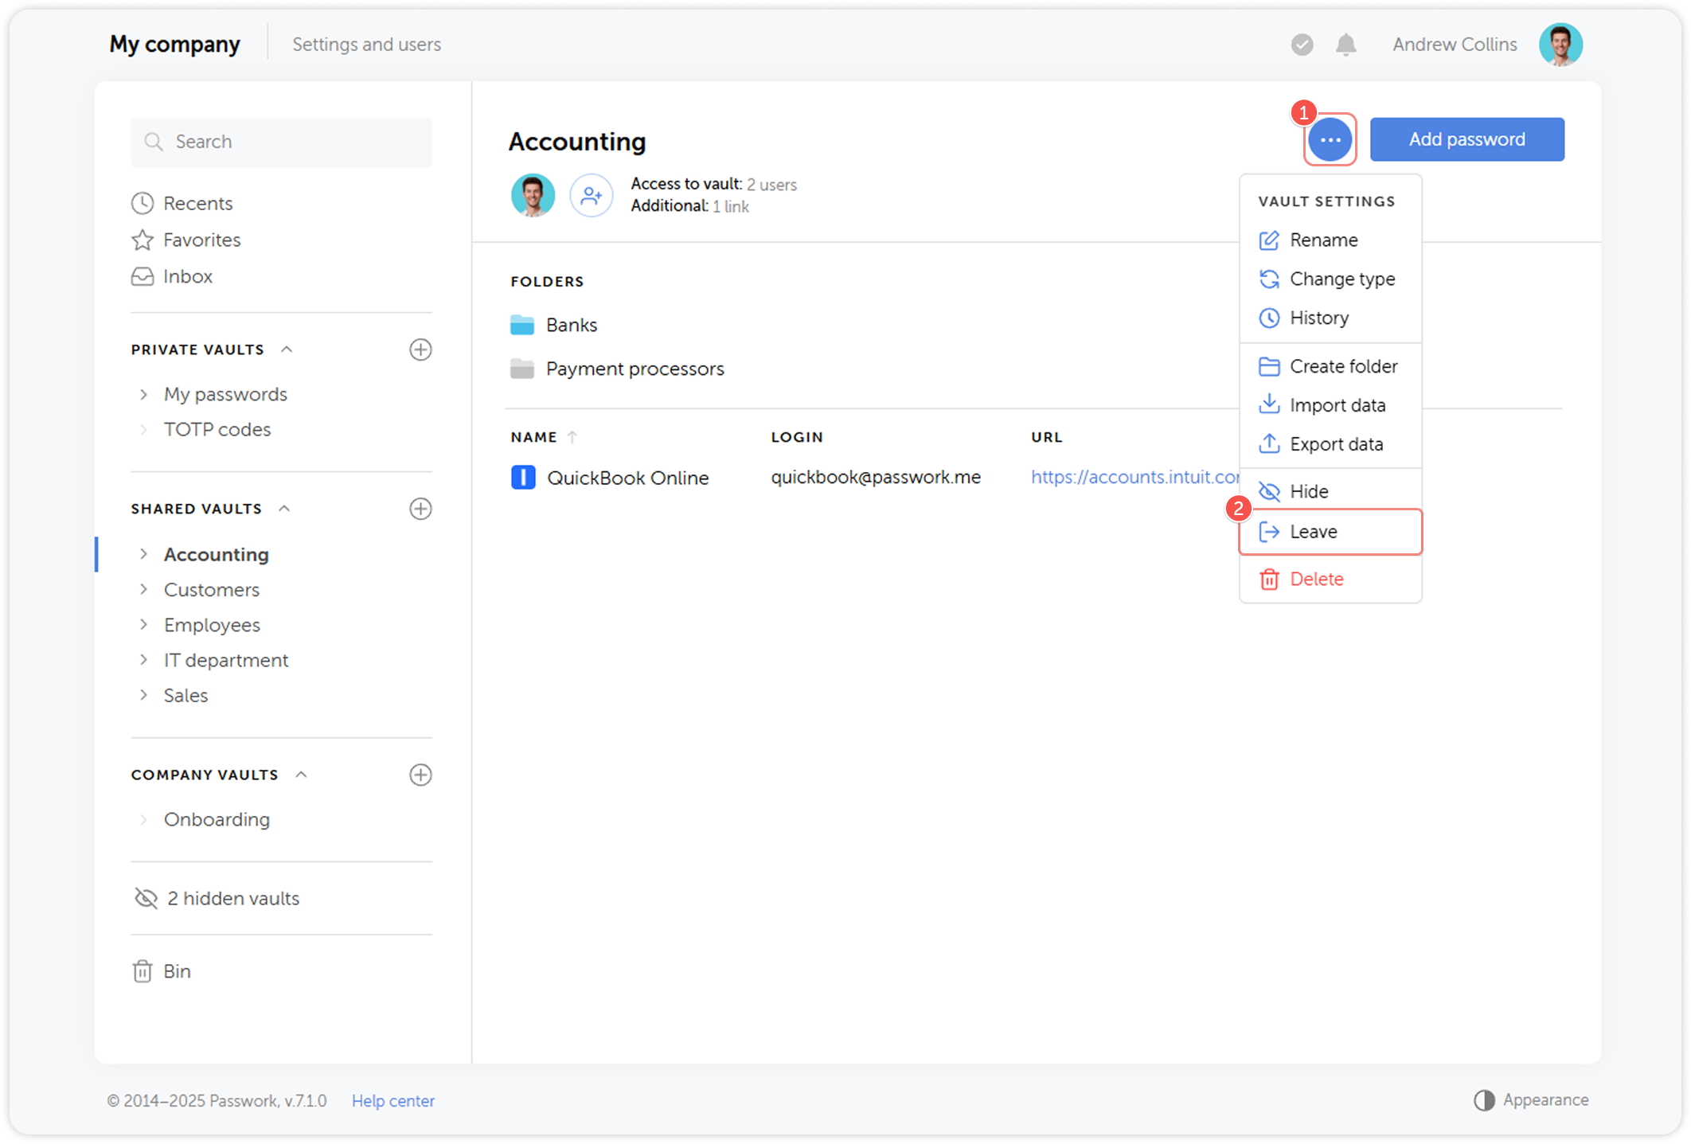Click the History option in vault settings
Viewport: 1691px width, 1144px height.
(x=1318, y=318)
